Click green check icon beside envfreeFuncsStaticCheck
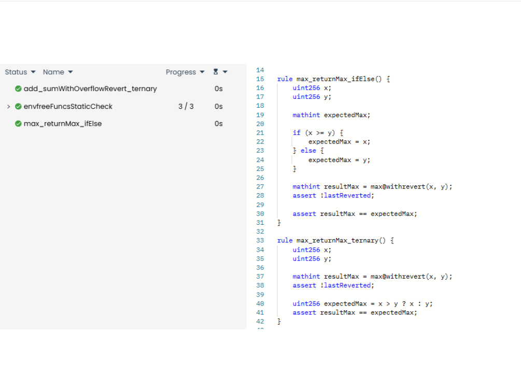The image size is (521, 391). pyautogui.click(x=18, y=106)
